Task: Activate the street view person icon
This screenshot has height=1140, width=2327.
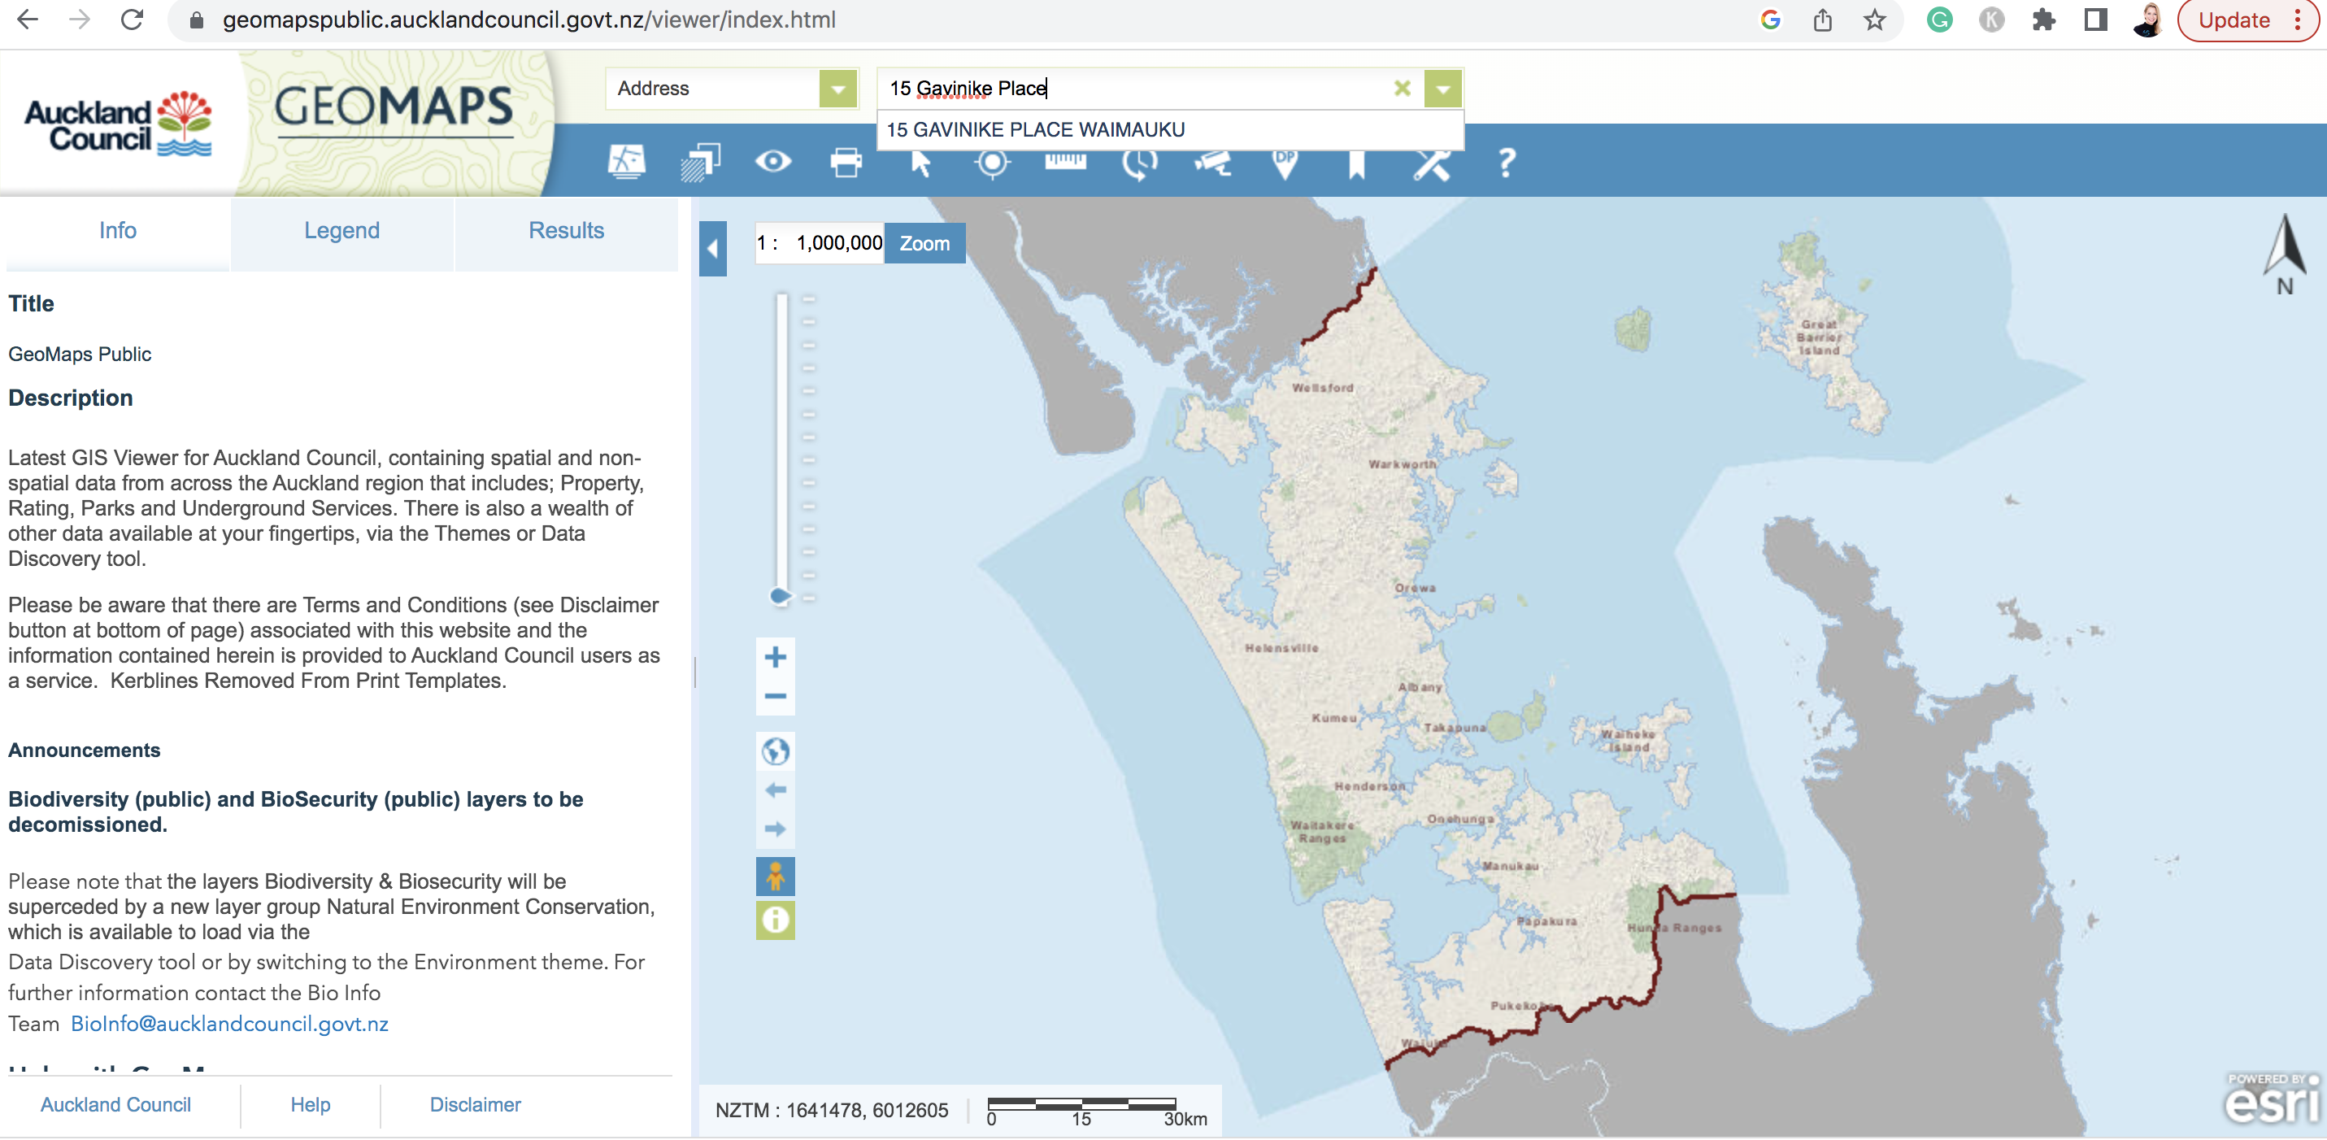Action: tap(775, 877)
